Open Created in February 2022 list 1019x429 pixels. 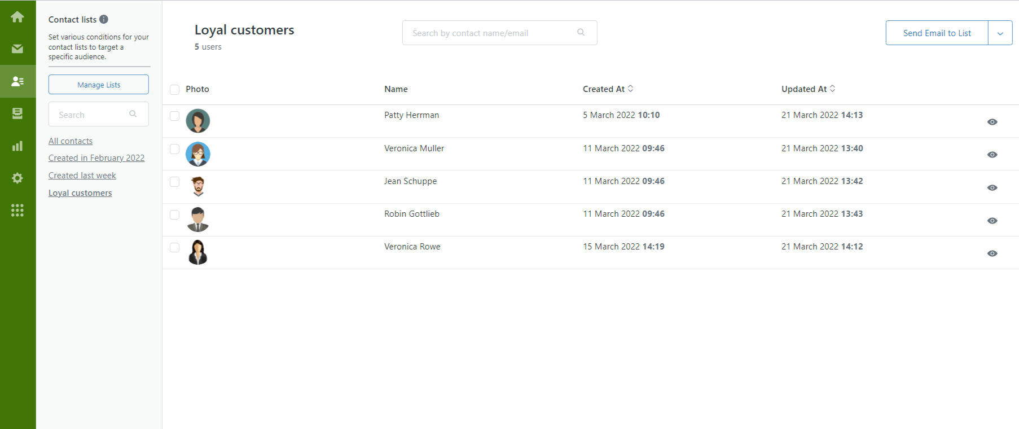pyautogui.click(x=96, y=158)
